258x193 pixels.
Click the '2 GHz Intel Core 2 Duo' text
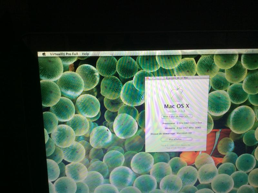189,123
